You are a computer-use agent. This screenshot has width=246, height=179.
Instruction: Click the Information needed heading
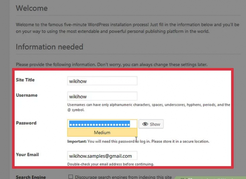(x=49, y=47)
